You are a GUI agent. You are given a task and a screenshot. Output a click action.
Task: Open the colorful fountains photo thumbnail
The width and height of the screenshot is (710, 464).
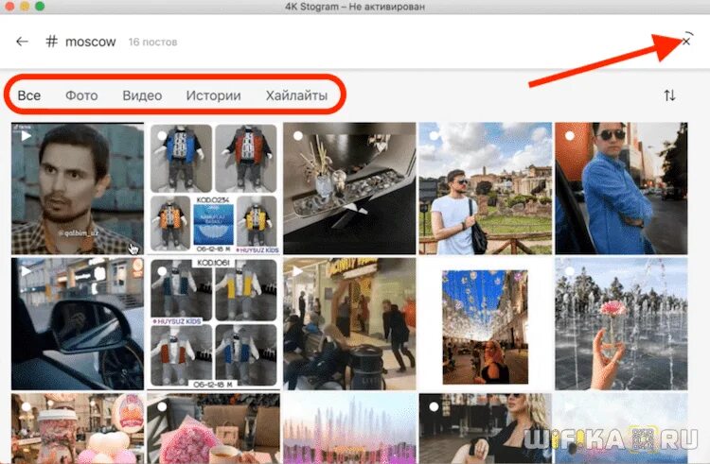(349, 428)
